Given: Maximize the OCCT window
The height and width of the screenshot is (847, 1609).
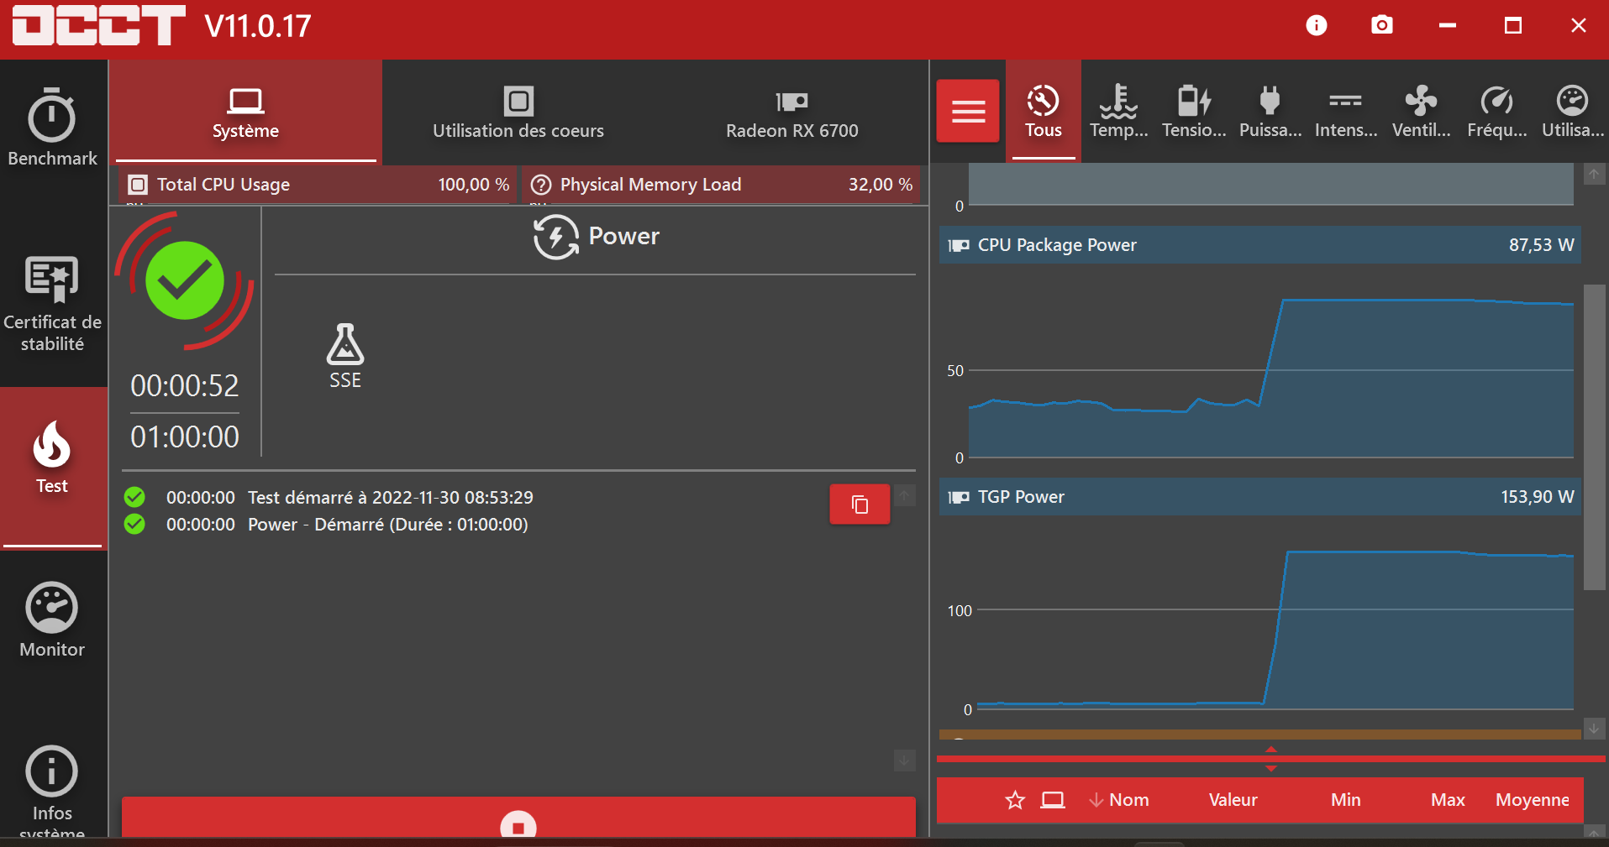Looking at the screenshot, I should tap(1512, 26).
